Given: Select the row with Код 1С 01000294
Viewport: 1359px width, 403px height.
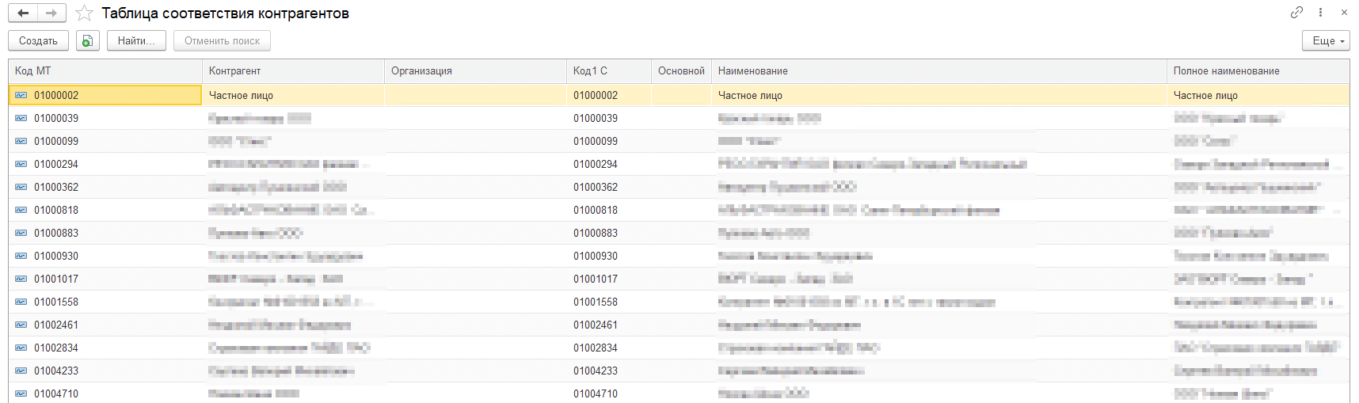Looking at the screenshot, I should [596, 165].
